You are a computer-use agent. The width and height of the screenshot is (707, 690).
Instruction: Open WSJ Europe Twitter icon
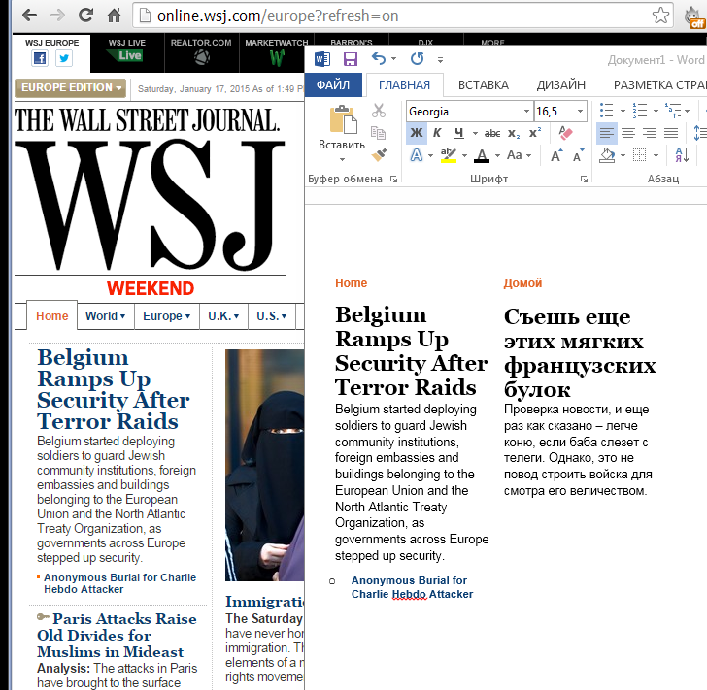[64, 58]
